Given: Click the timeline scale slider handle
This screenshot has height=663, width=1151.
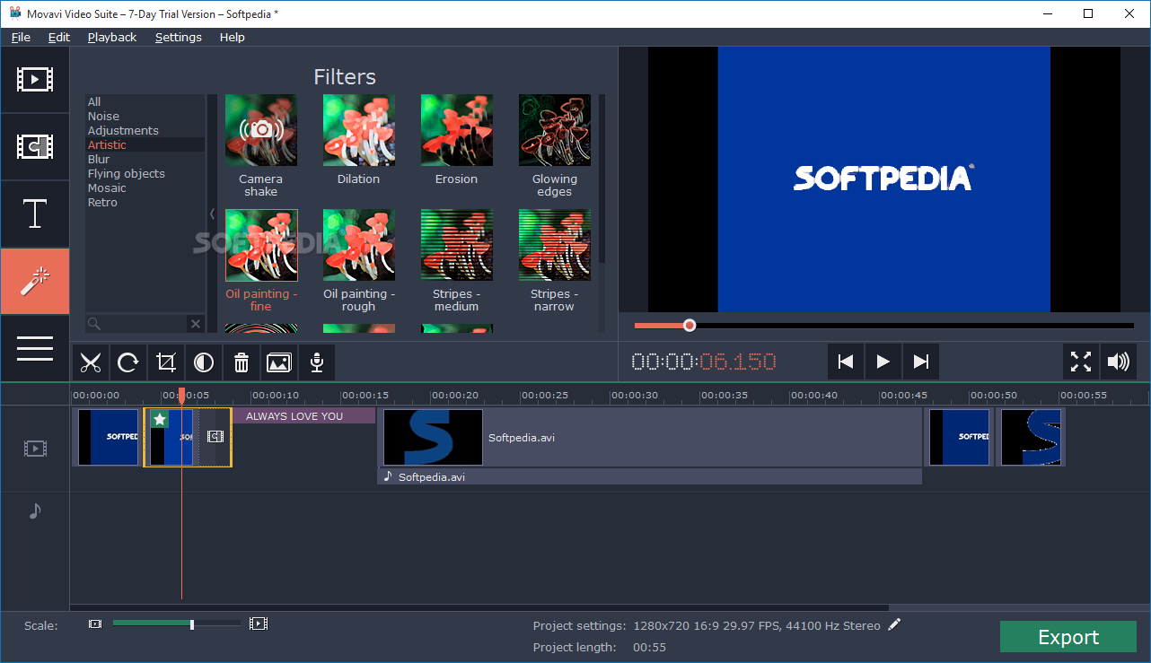Looking at the screenshot, I should pyautogui.click(x=192, y=624).
